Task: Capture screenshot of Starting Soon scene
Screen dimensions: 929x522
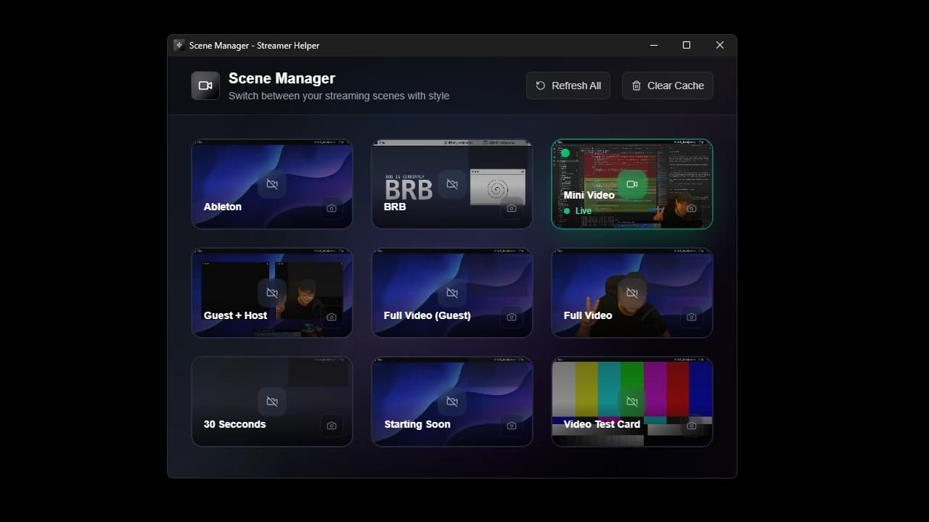Action: coord(512,426)
